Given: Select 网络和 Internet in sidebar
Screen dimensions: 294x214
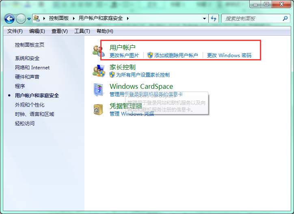Looking at the screenshot, I should click(32, 68).
